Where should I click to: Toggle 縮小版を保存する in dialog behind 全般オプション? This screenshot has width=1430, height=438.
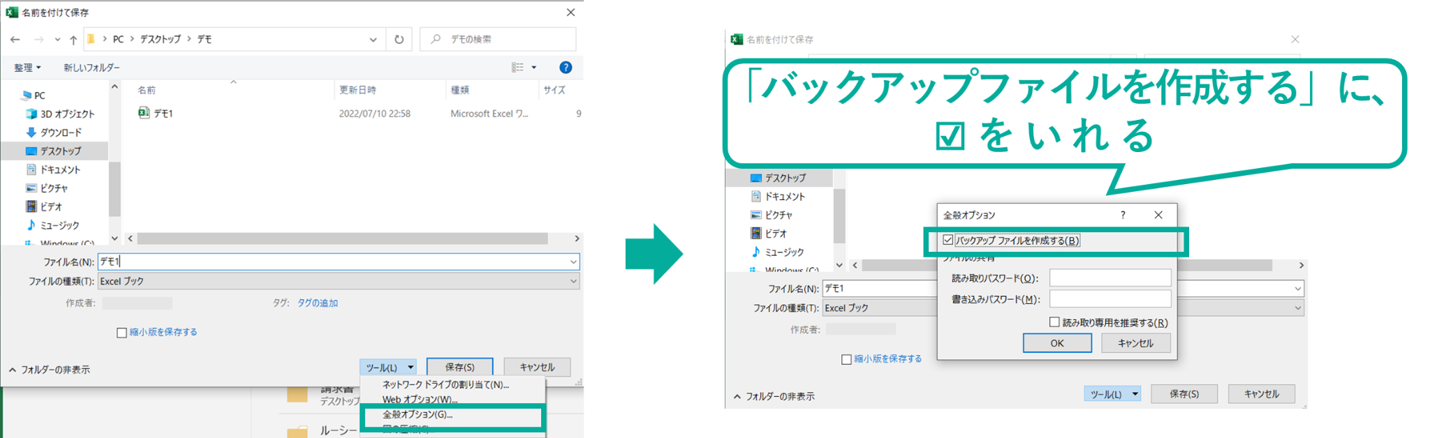click(x=846, y=359)
